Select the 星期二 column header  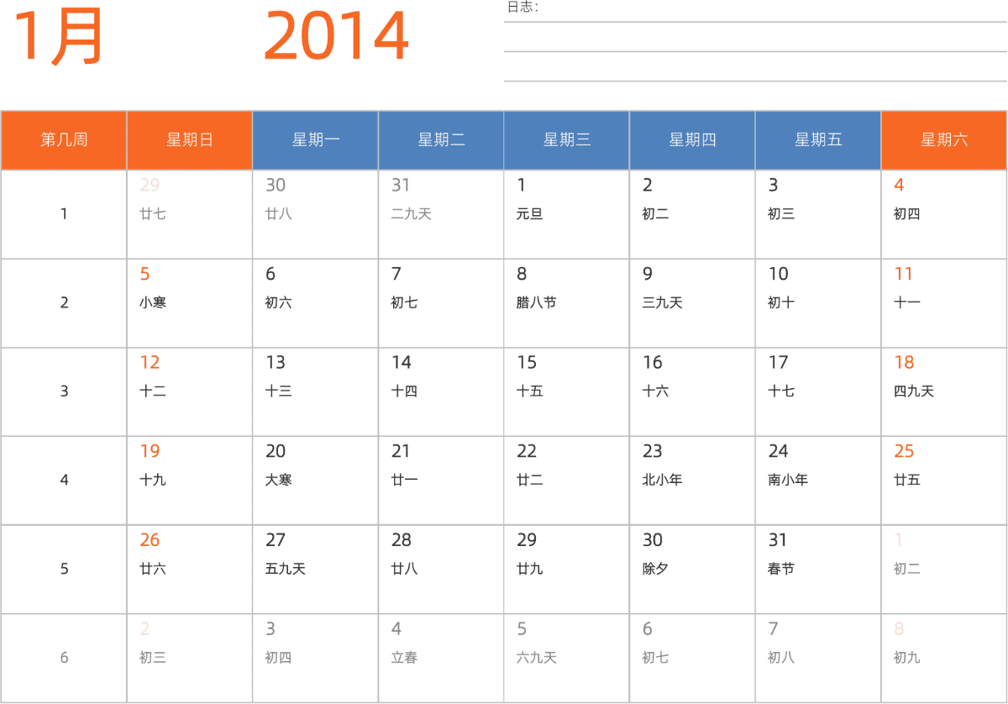pyautogui.click(x=441, y=140)
